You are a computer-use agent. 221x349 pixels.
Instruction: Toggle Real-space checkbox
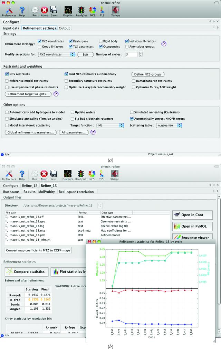[x=71, y=41]
